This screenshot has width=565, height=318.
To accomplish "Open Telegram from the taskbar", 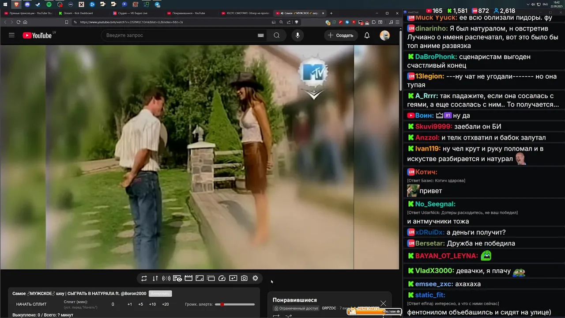I will [x=158, y=4].
